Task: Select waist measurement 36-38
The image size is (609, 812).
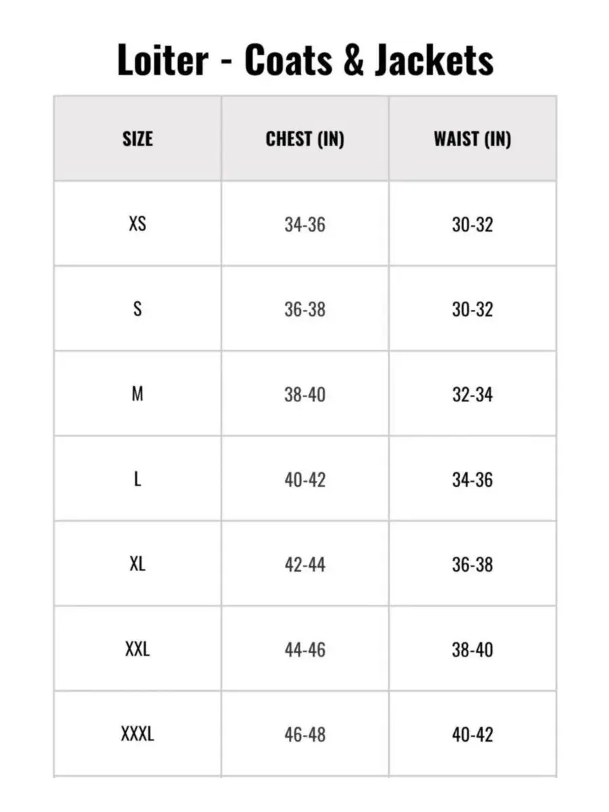Action: click(x=472, y=565)
